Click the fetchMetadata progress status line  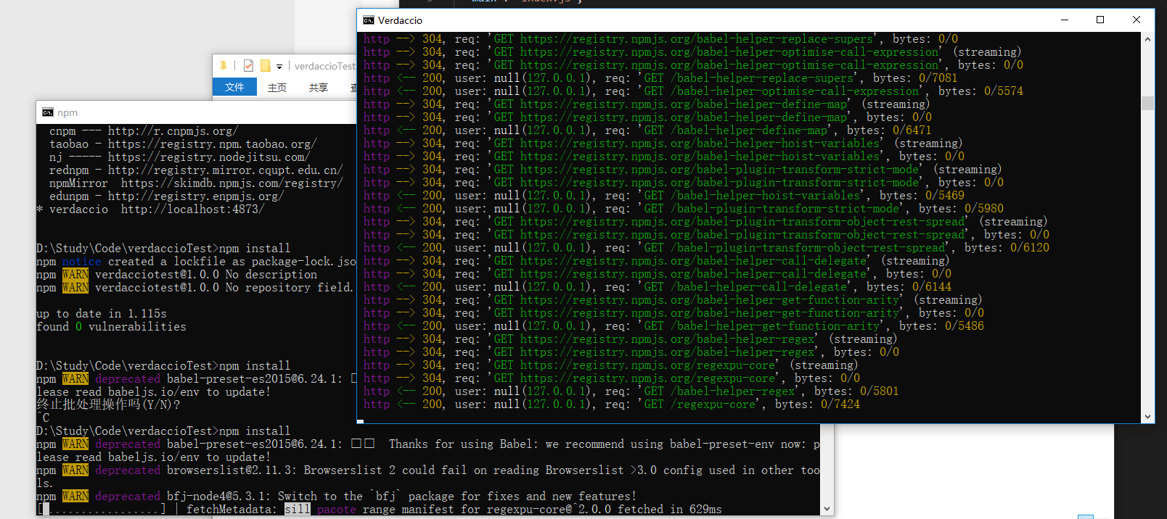tap(380, 509)
